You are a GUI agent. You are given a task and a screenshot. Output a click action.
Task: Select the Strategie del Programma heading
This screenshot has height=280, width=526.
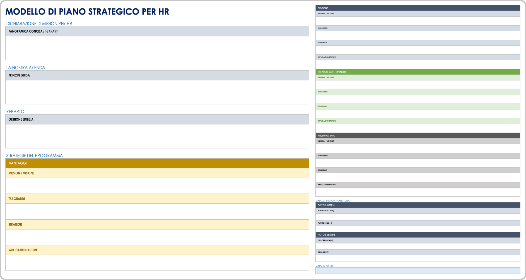click(35, 155)
